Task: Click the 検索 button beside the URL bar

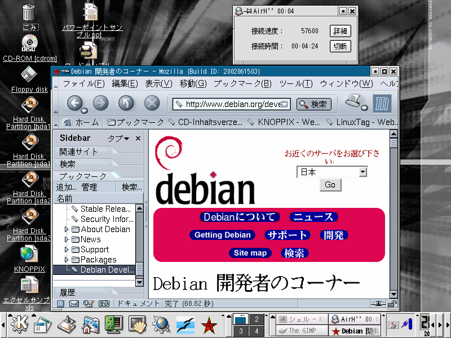Action: 314,104
